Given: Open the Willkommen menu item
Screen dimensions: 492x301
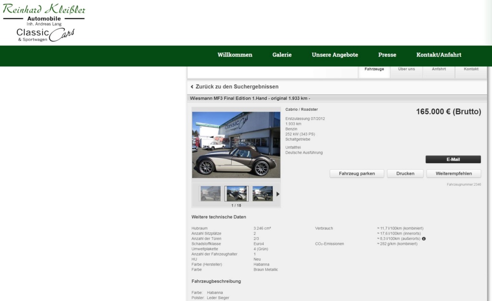Looking at the screenshot, I should (x=234, y=55).
